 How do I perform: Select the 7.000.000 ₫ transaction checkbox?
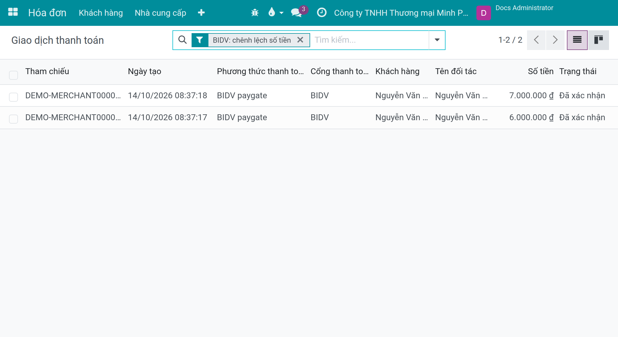pyautogui.click(x=13, y=97)
